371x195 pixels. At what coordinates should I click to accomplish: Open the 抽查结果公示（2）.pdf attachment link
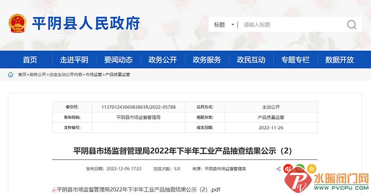click(139, 190)
